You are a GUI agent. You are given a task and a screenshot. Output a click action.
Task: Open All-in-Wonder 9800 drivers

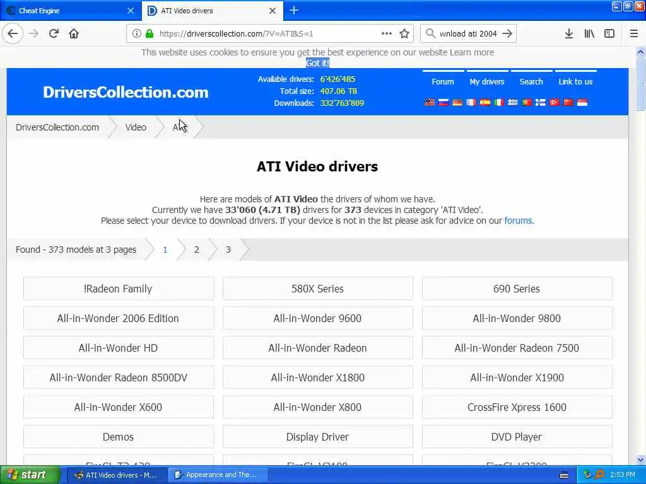pos(517,318)
